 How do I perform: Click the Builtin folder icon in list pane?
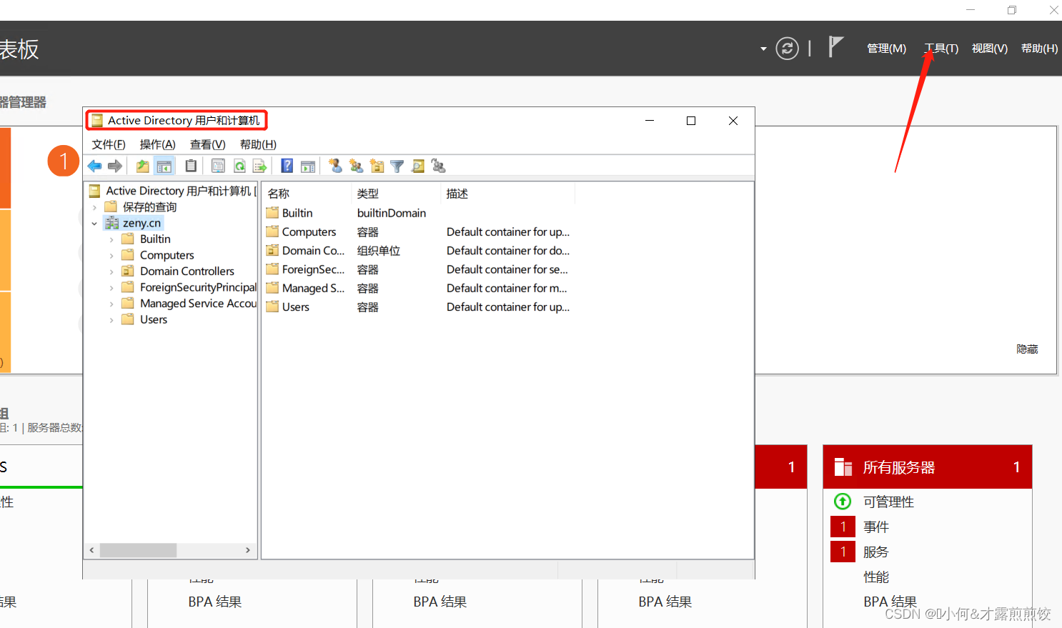[x=272, y=213]
